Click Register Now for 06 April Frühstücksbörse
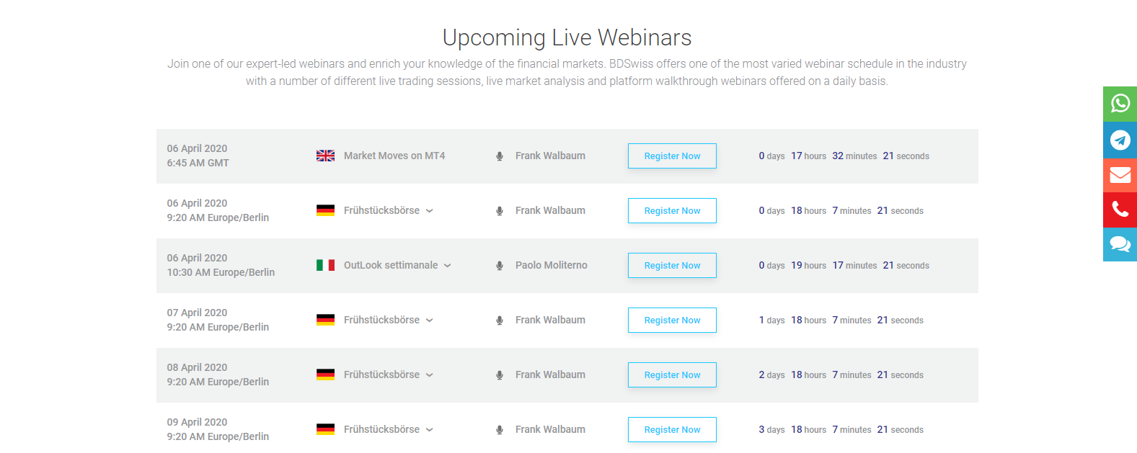The width and height of the screenshot is (1137, 453). 671,210
